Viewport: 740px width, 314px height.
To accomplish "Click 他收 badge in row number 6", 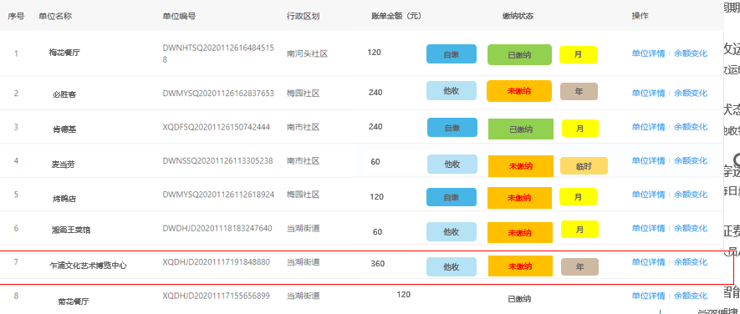I will [x=452, y=232].
